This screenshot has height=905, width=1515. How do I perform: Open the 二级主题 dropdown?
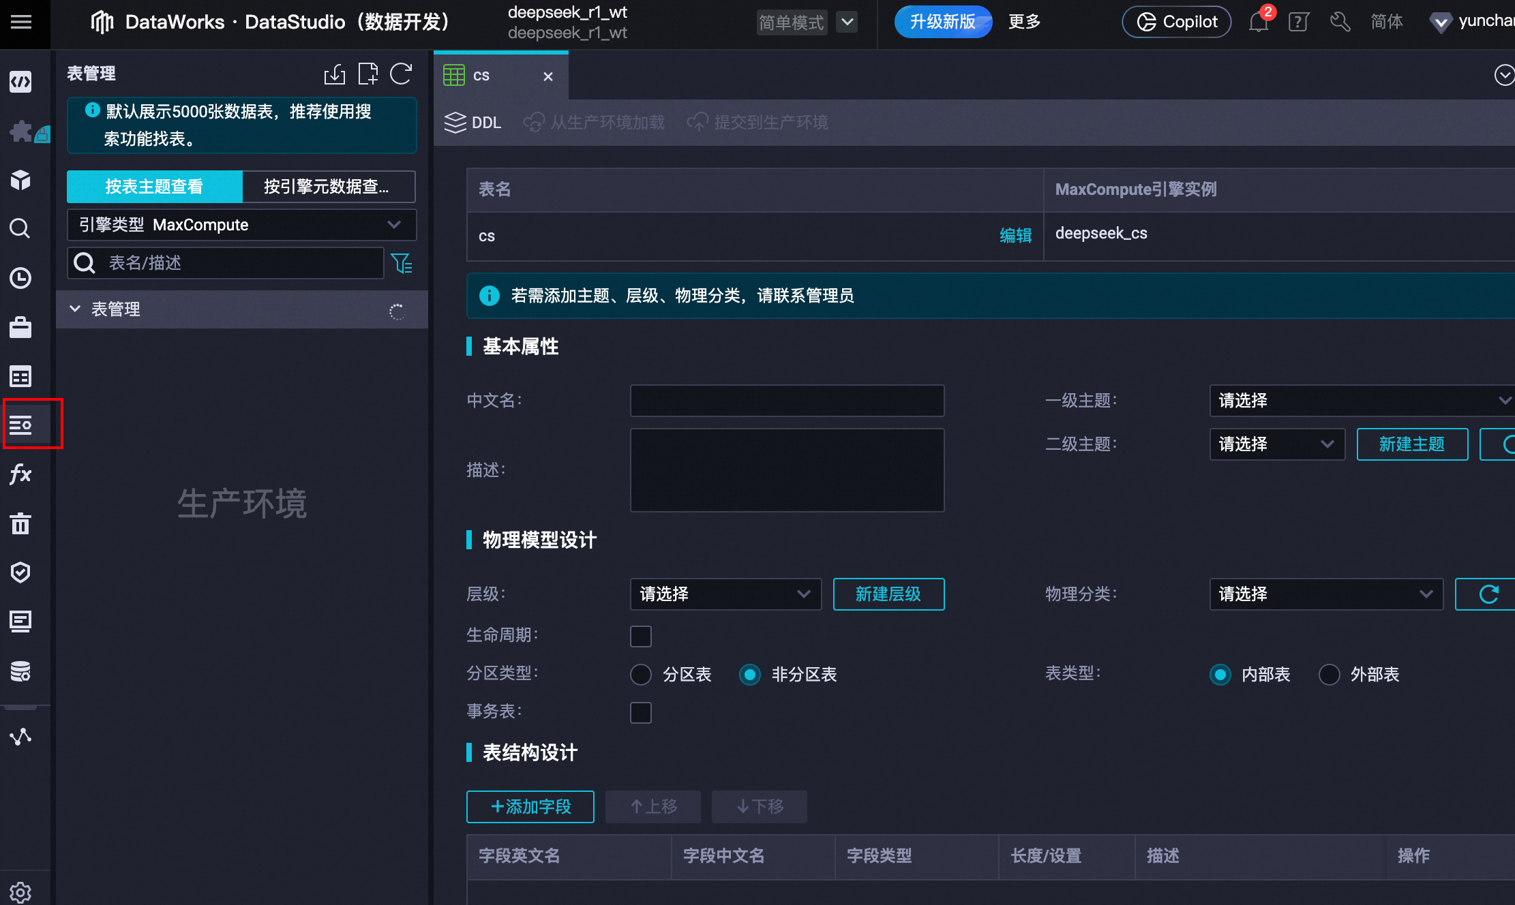tap(1277, 444)
